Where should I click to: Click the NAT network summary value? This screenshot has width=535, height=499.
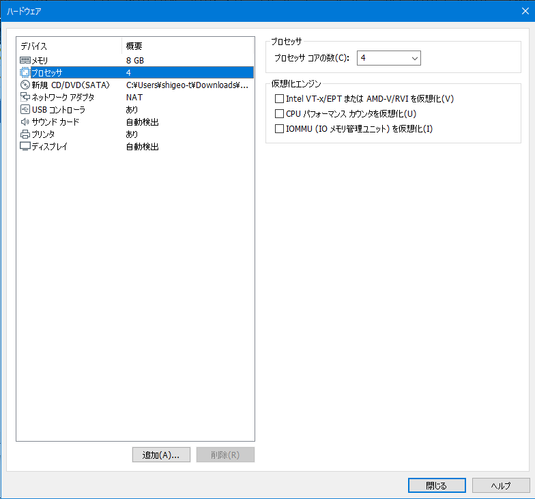point(134,97)
